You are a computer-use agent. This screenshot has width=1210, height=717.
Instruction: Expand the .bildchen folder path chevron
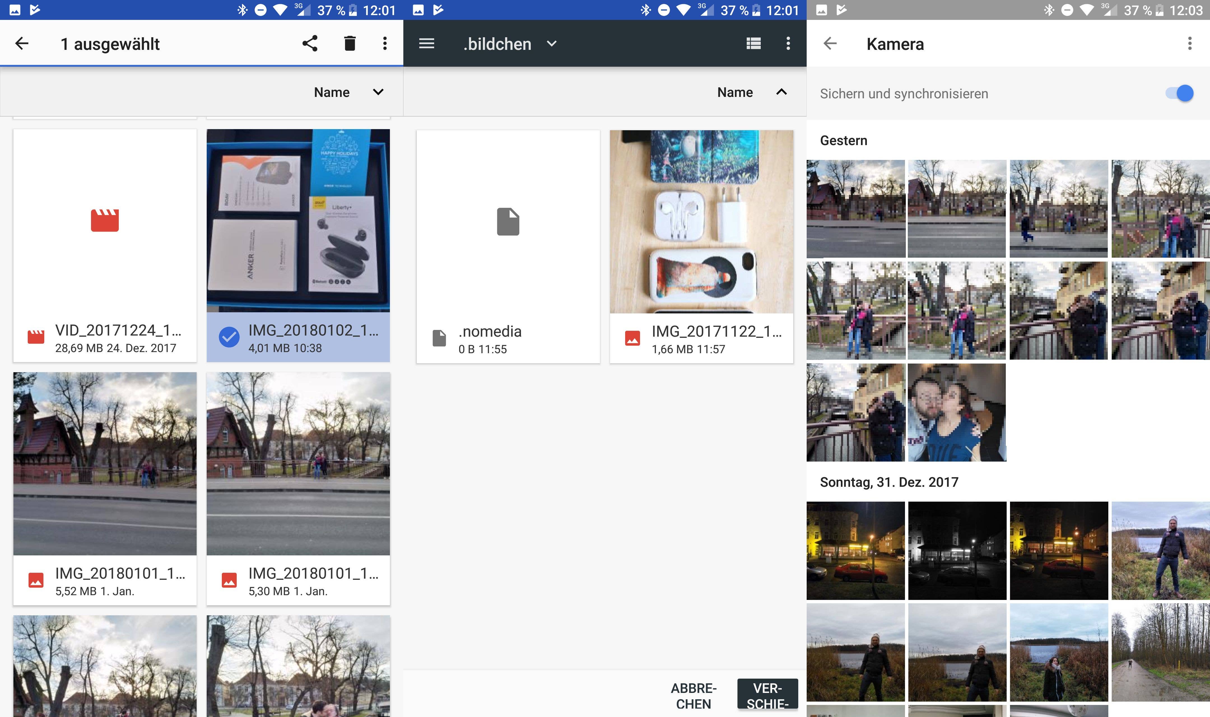tap(552, 43)
